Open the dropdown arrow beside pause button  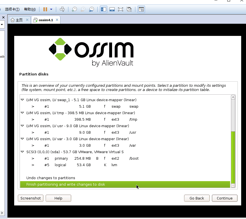(x=51, y=9)
